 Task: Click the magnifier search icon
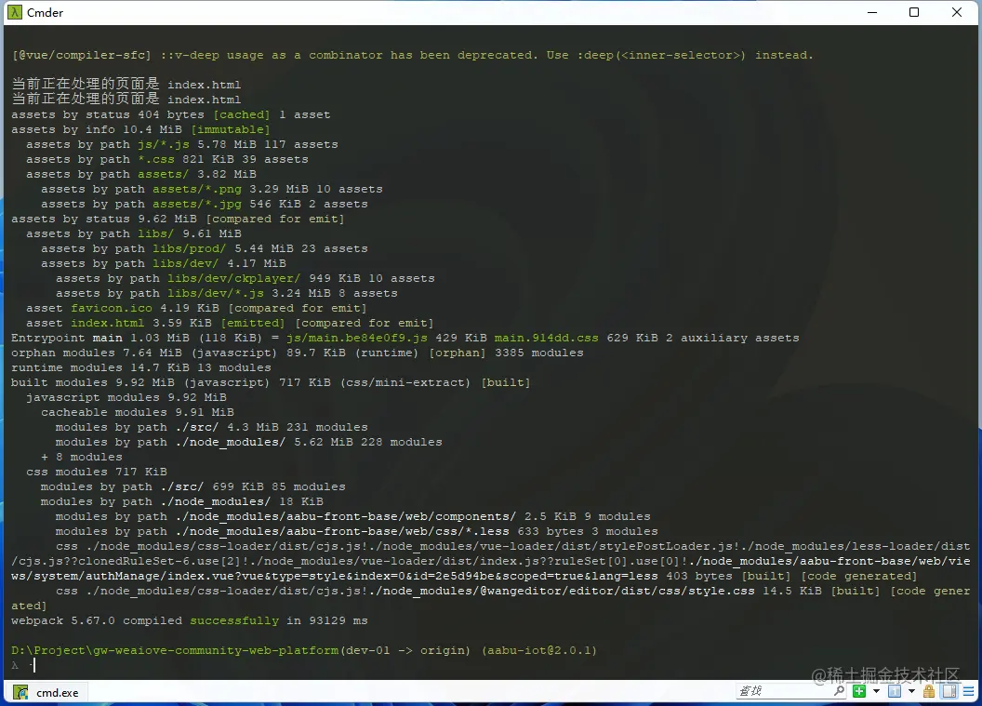point(839,690)
